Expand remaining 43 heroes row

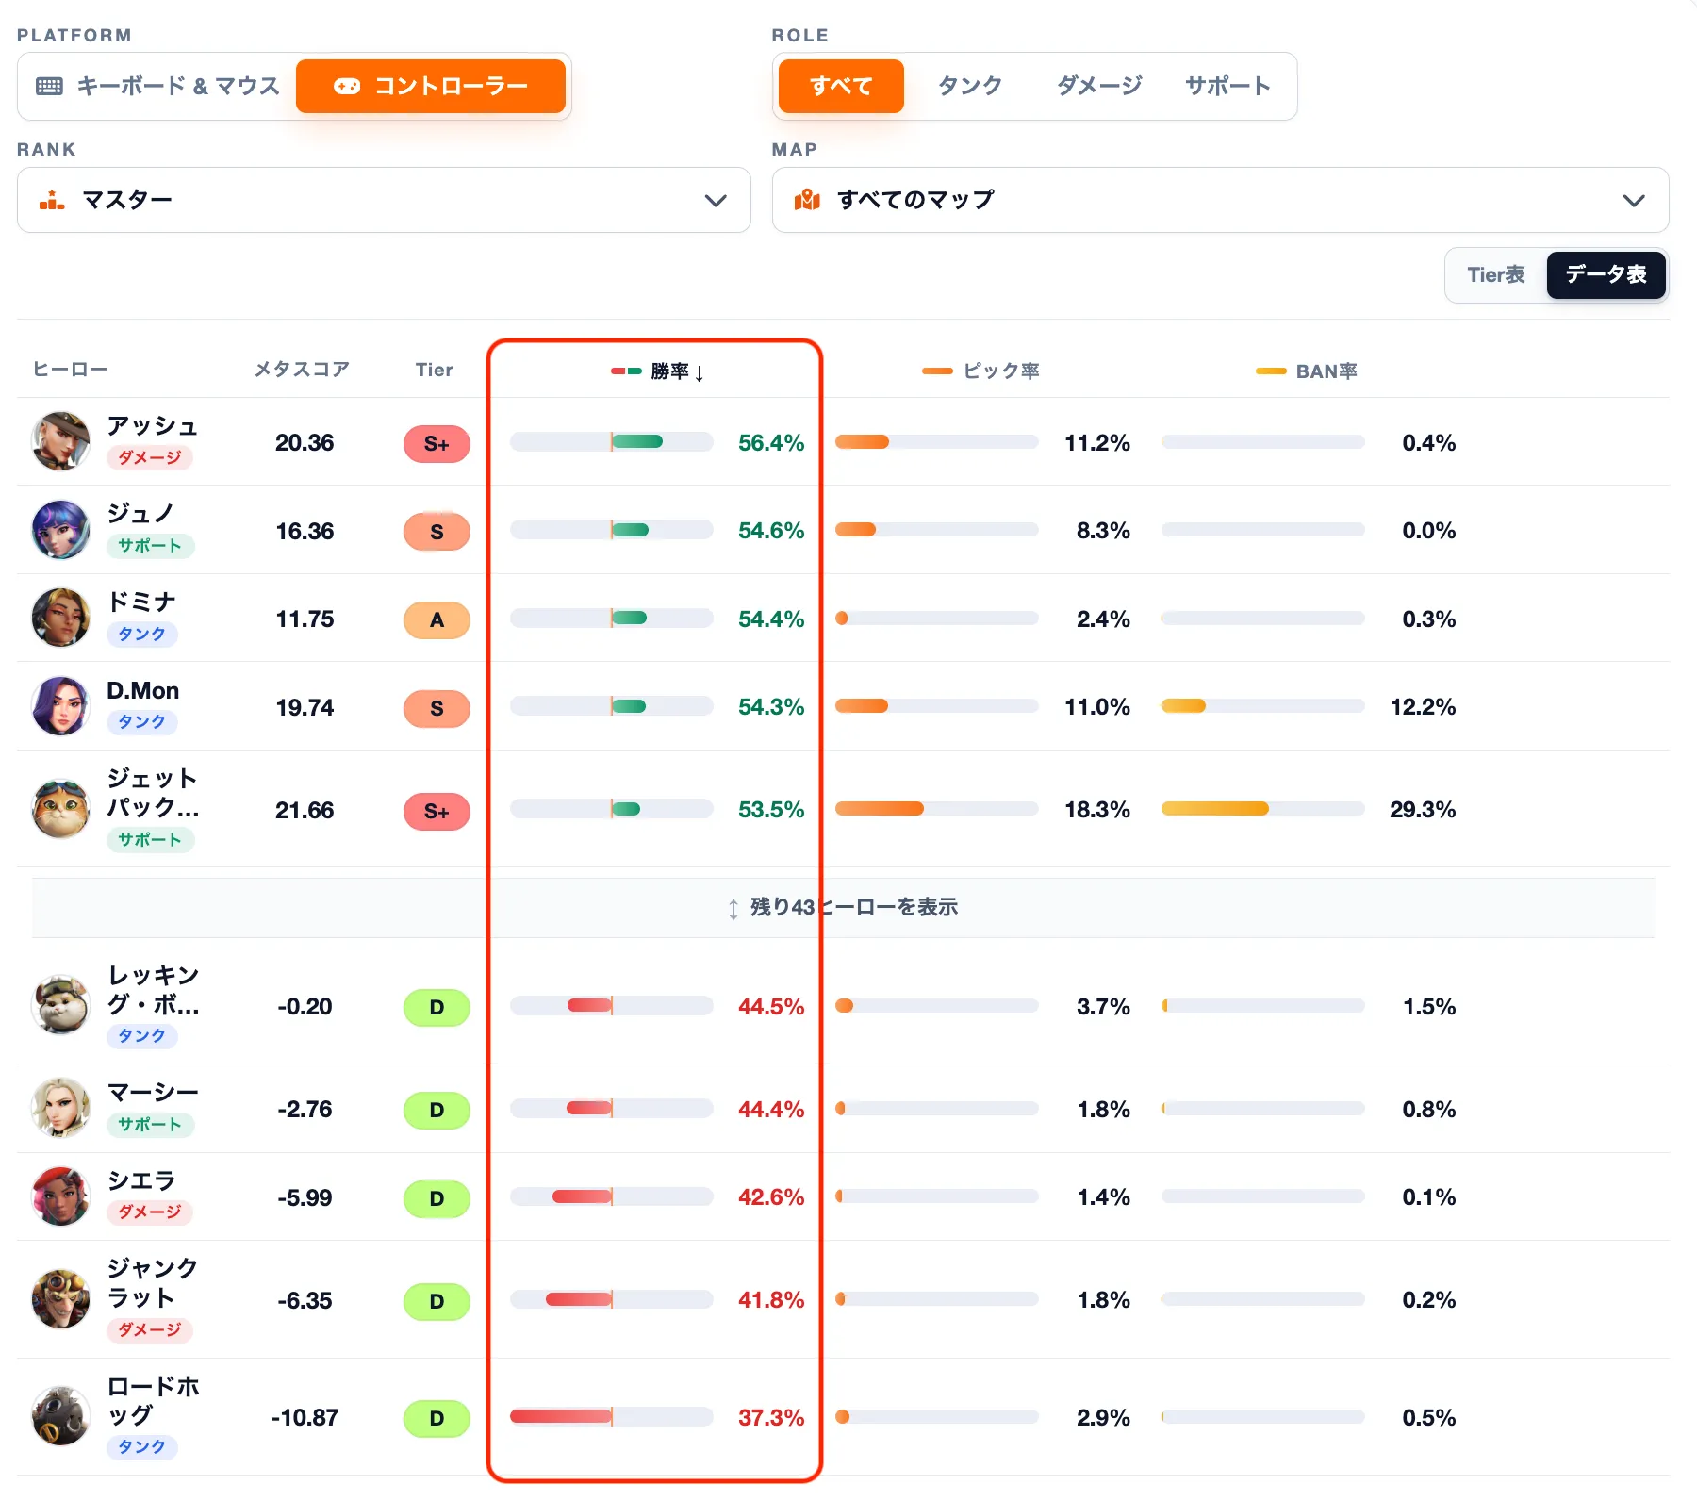point(843,907)
